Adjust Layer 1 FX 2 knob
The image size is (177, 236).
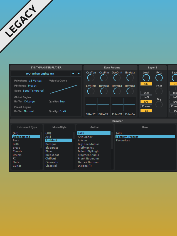159,91
